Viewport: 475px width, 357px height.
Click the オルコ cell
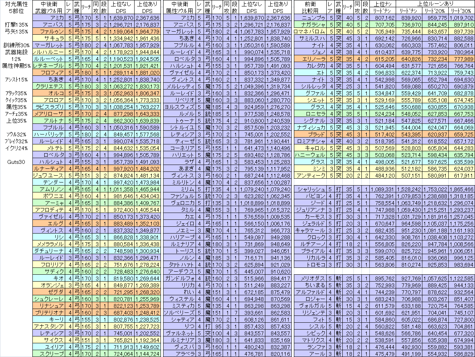coord(49,93)
